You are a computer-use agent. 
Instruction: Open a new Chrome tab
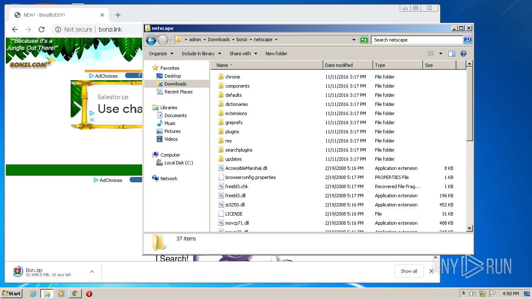point(118,15)
